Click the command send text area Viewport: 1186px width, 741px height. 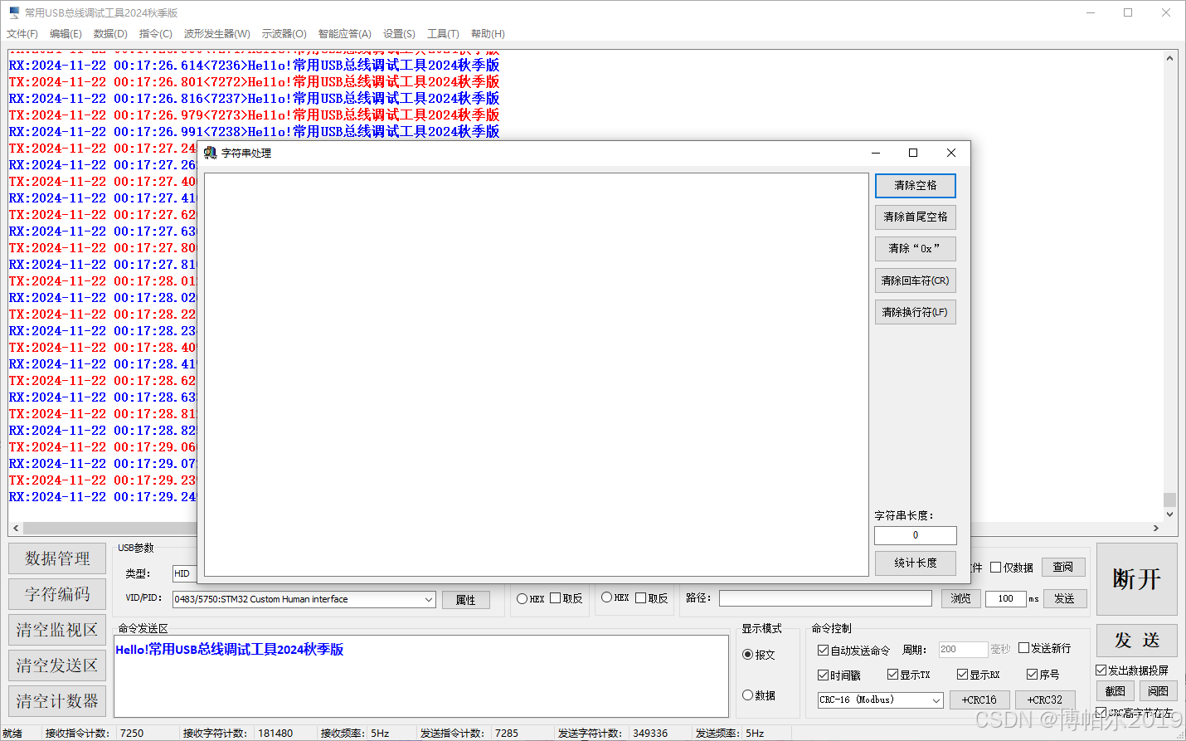point(421,676)
